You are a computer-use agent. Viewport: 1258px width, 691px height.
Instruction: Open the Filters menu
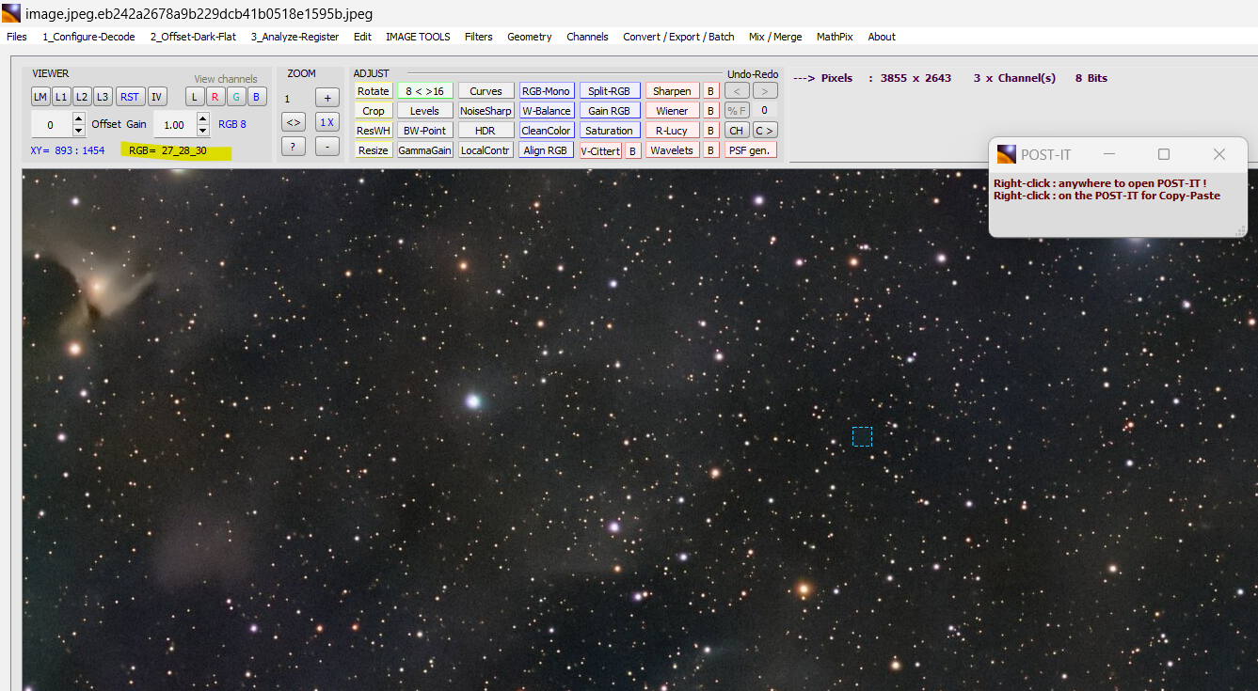[478, 37]
